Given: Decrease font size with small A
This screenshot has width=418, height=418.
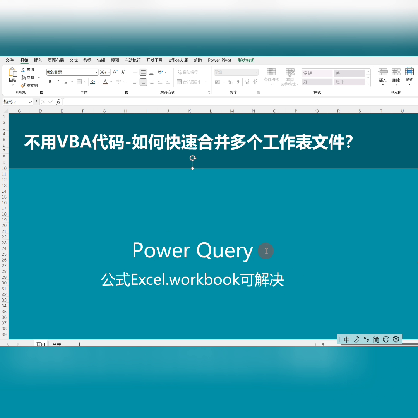Looking at the screenshot, I should pos(123,72).
